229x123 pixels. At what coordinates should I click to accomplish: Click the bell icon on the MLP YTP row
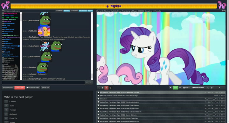tap(98, 96)
